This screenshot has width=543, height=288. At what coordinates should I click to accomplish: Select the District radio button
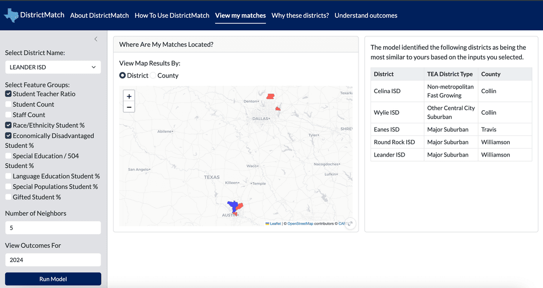[x=122, y=76]
